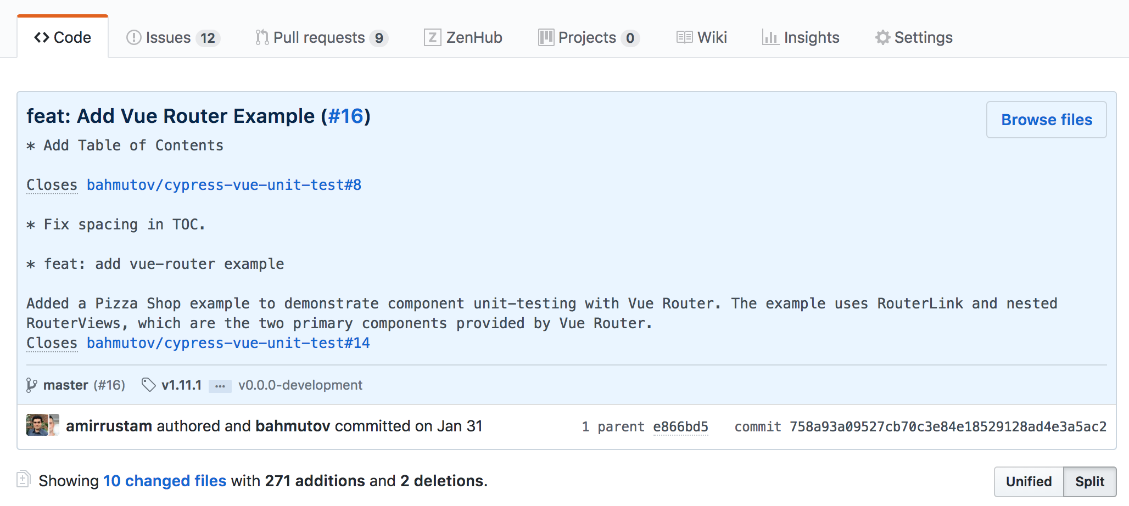Click the git branch icon next to master
The height and width of the screenshot is (506, 1129).
point(32,386)
